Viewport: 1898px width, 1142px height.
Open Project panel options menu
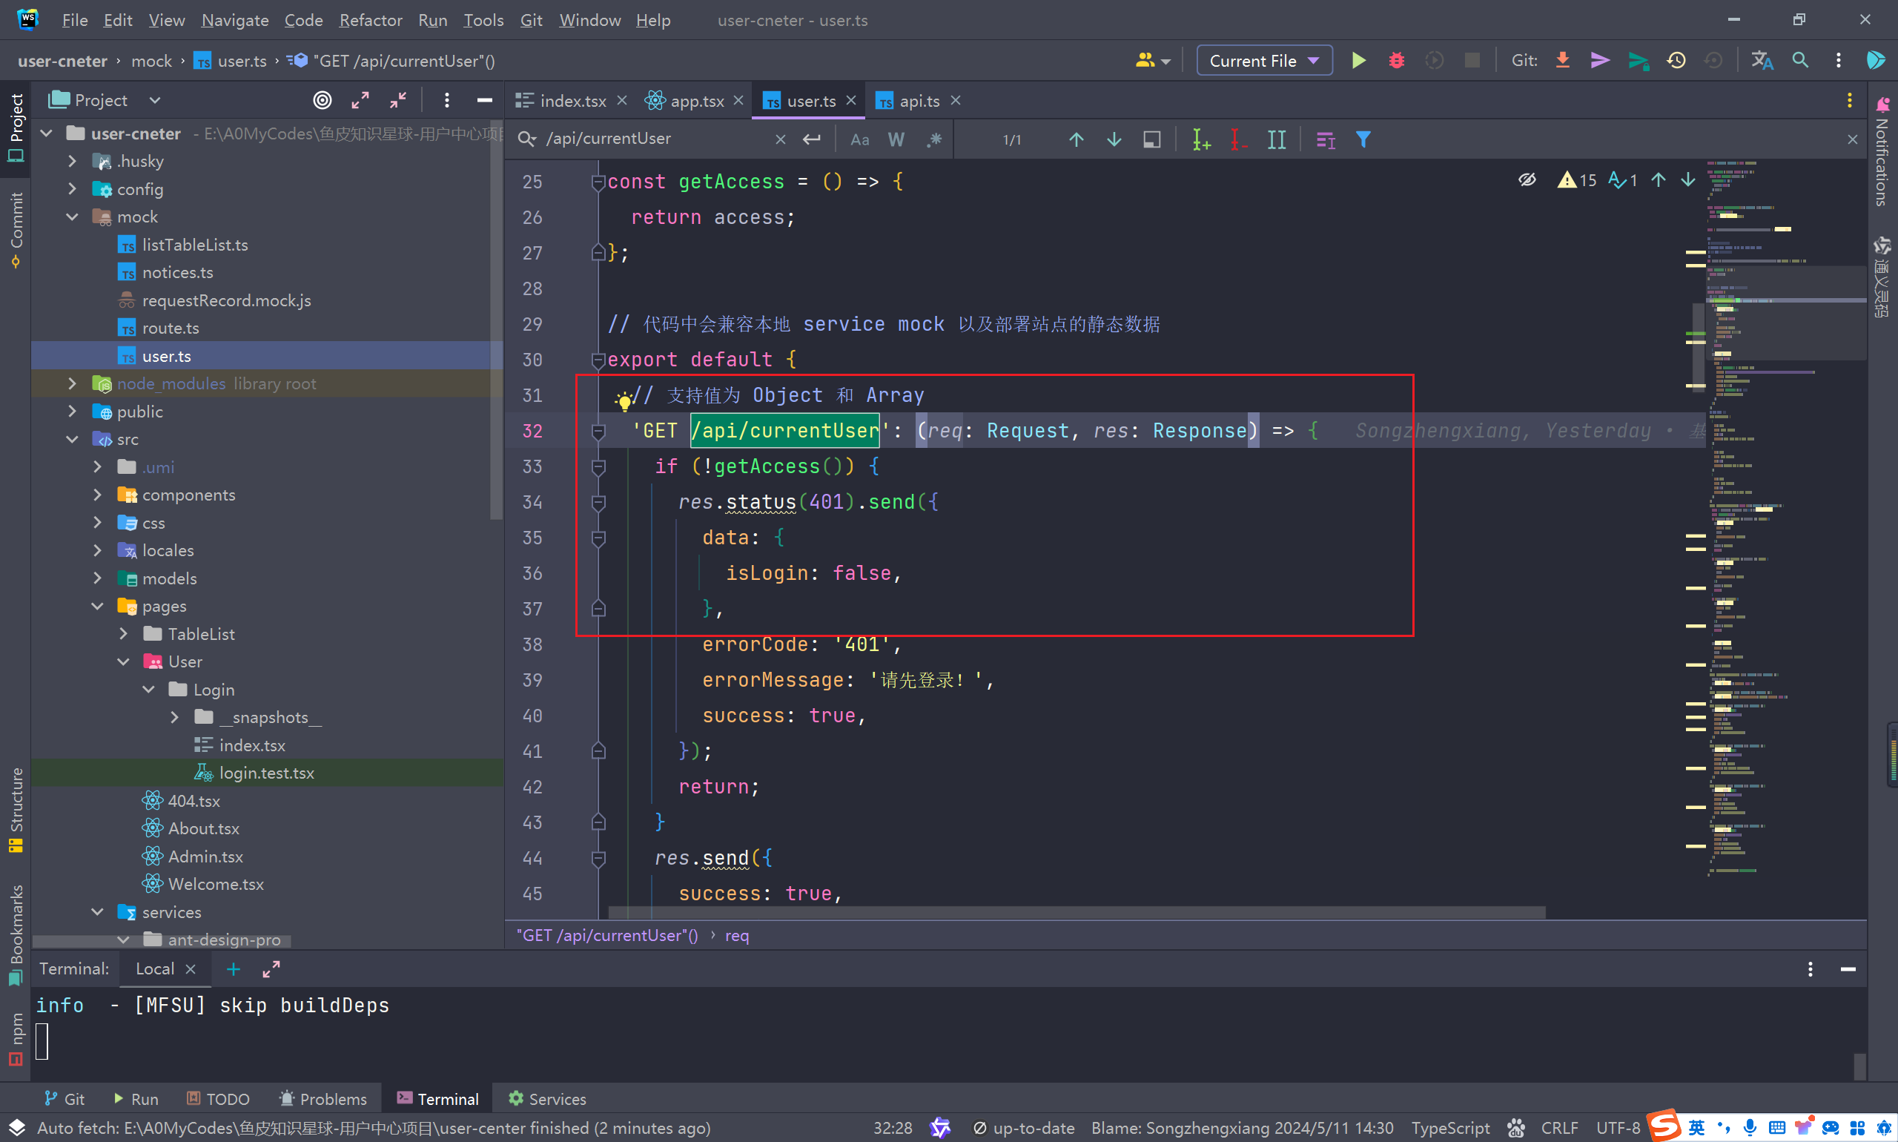446,100
